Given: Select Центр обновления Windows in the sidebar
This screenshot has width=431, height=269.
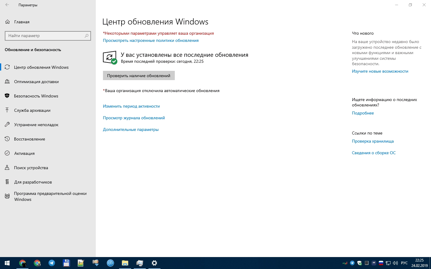Looking at the screenshot, I should pyautogui.click(x=48, y=67).
